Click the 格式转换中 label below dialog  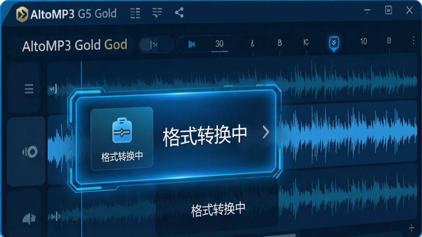218,209
